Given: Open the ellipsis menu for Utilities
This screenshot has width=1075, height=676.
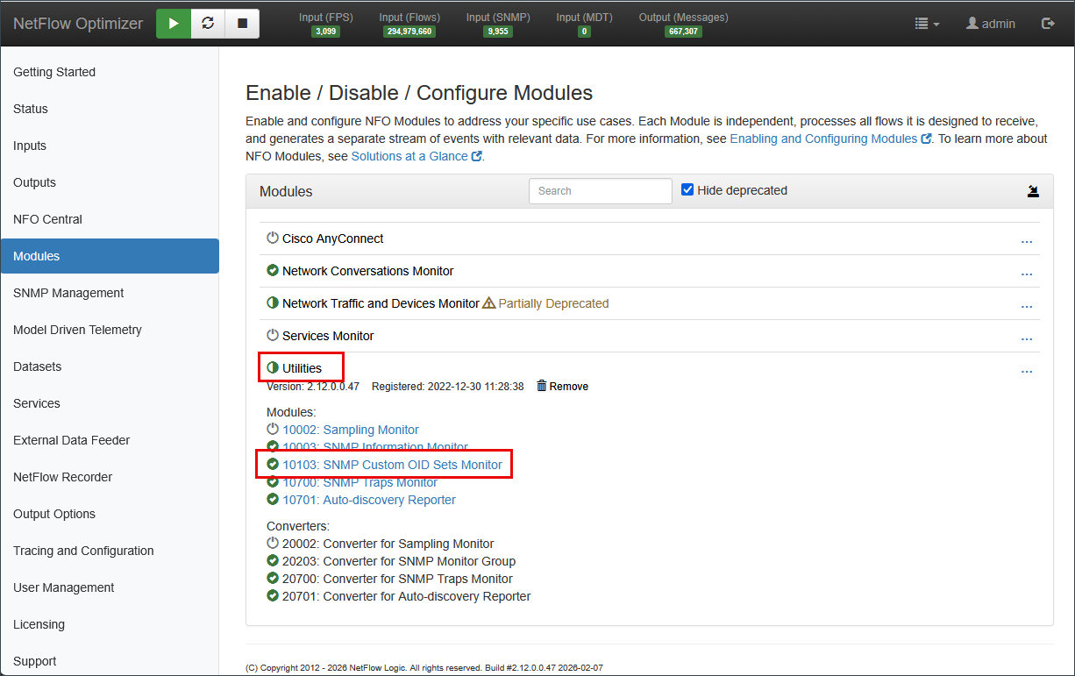Looking at the screenshot, I should pos(1027,372).
